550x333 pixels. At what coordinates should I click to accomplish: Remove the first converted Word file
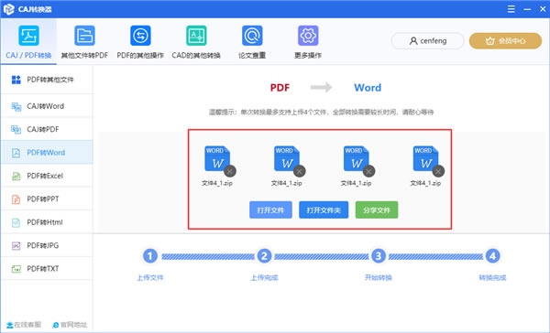[230, 171]
